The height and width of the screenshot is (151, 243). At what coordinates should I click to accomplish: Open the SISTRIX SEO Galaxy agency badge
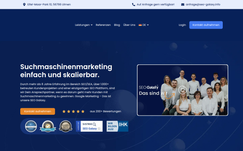89,126
